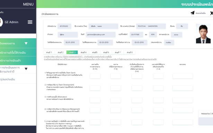Click Motivation score box under (7-8)
Screen dimensions: 213x133
click(x=116, y=100)
